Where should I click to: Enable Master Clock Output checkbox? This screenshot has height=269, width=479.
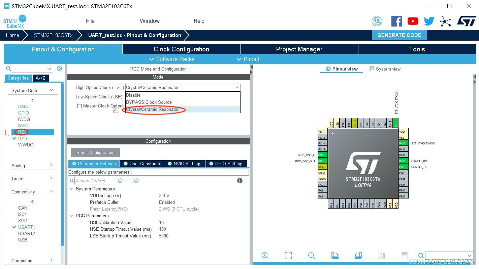pyautogui.click(x=79, y=106)
